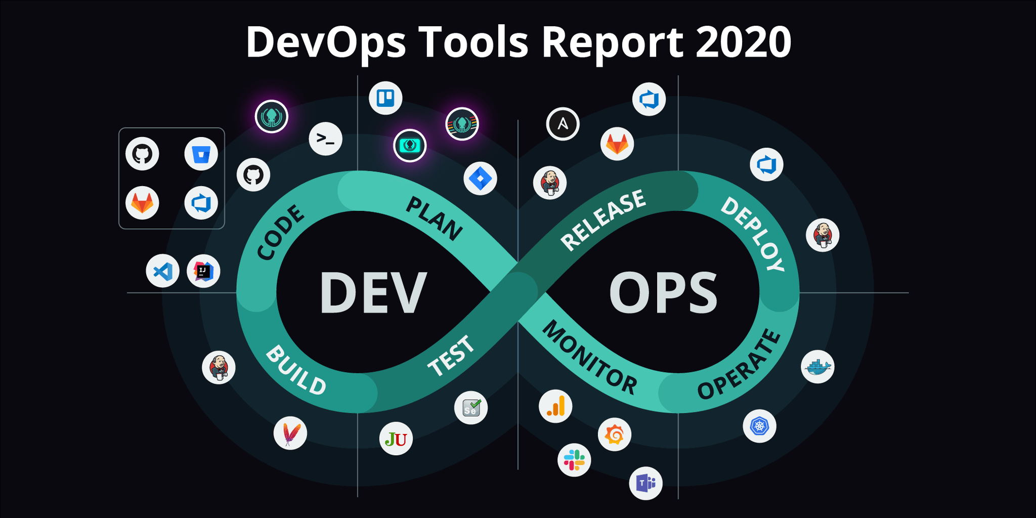Click the glowing GitKraken icon near CODE
1036x518 pixels.
[x=272, y=117]
